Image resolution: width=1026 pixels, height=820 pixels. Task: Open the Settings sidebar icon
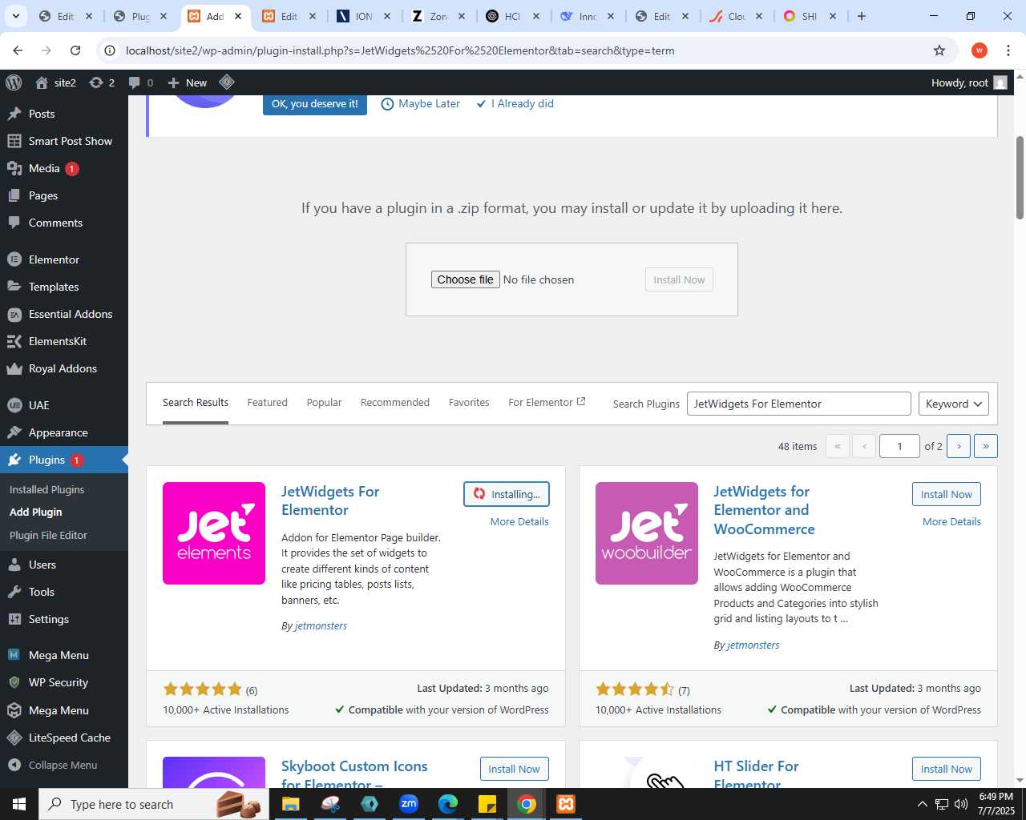[x=14, y=619]
